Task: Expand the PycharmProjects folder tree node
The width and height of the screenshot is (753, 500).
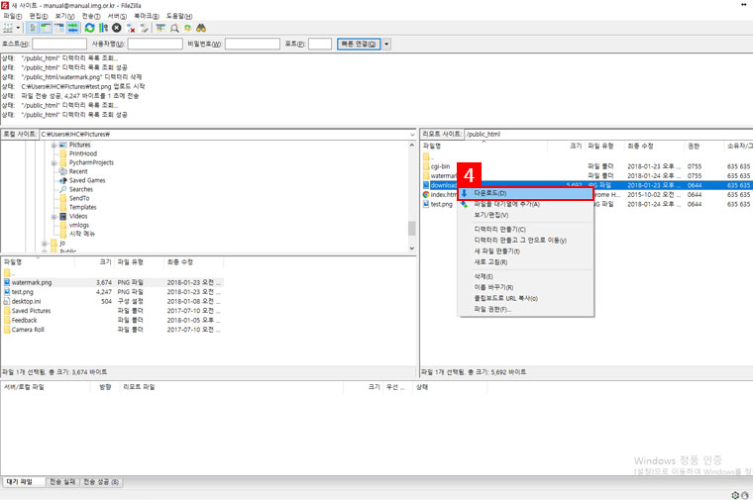Action: (x=53, y=162)
